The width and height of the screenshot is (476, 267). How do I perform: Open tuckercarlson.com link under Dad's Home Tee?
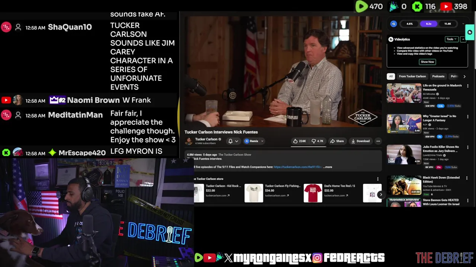click(336, 195)
